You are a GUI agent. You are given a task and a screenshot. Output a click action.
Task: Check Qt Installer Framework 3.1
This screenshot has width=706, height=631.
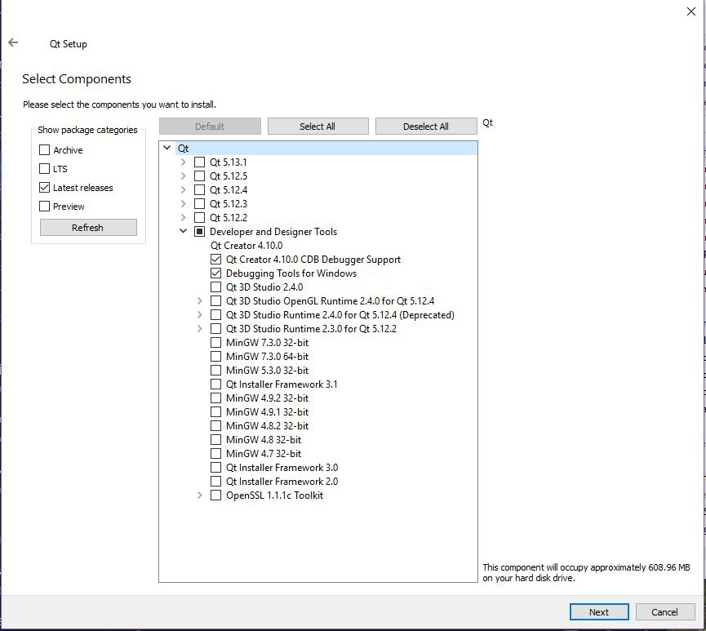click(215, 384)
